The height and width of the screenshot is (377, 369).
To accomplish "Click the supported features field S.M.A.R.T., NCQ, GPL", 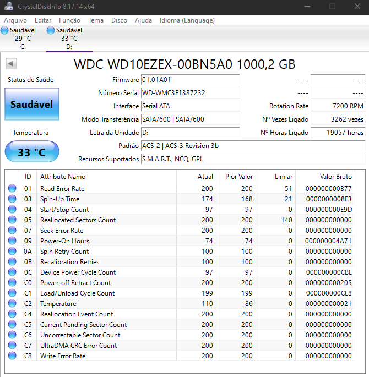I will 253,159.
